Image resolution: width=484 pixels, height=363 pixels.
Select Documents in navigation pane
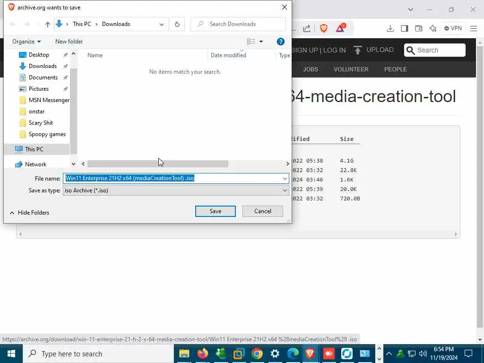[x=43, y=78]
